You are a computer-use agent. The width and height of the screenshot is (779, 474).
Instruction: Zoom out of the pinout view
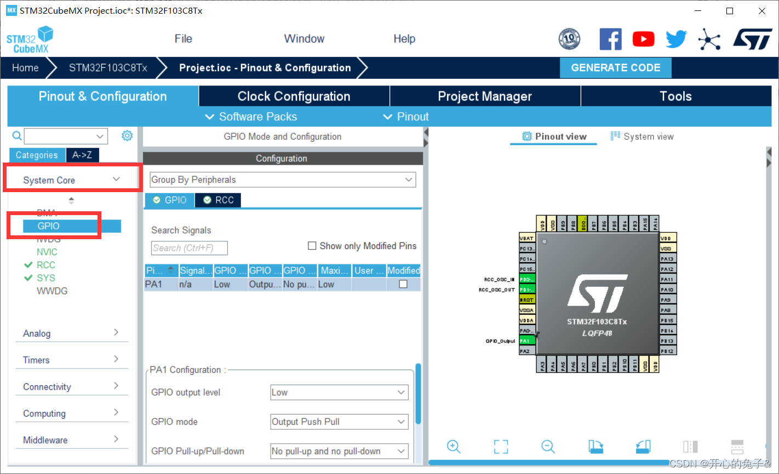coord(548,447)
